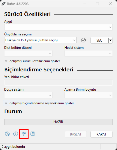The width and height of the screenshot is (117, 150).
Task: Click the Aygıt label
Action: pyautogui.click(x=8, y=21)
